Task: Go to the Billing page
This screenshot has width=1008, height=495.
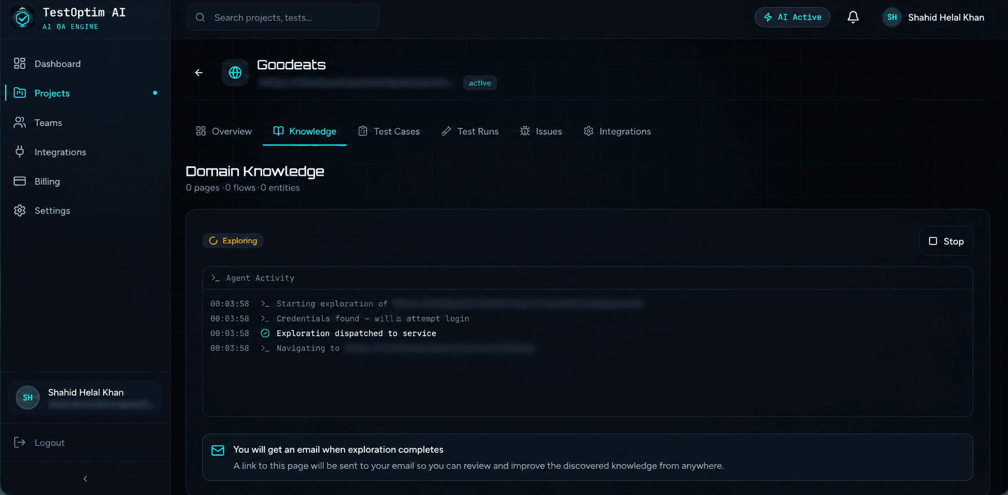Action: pos(47,181)
